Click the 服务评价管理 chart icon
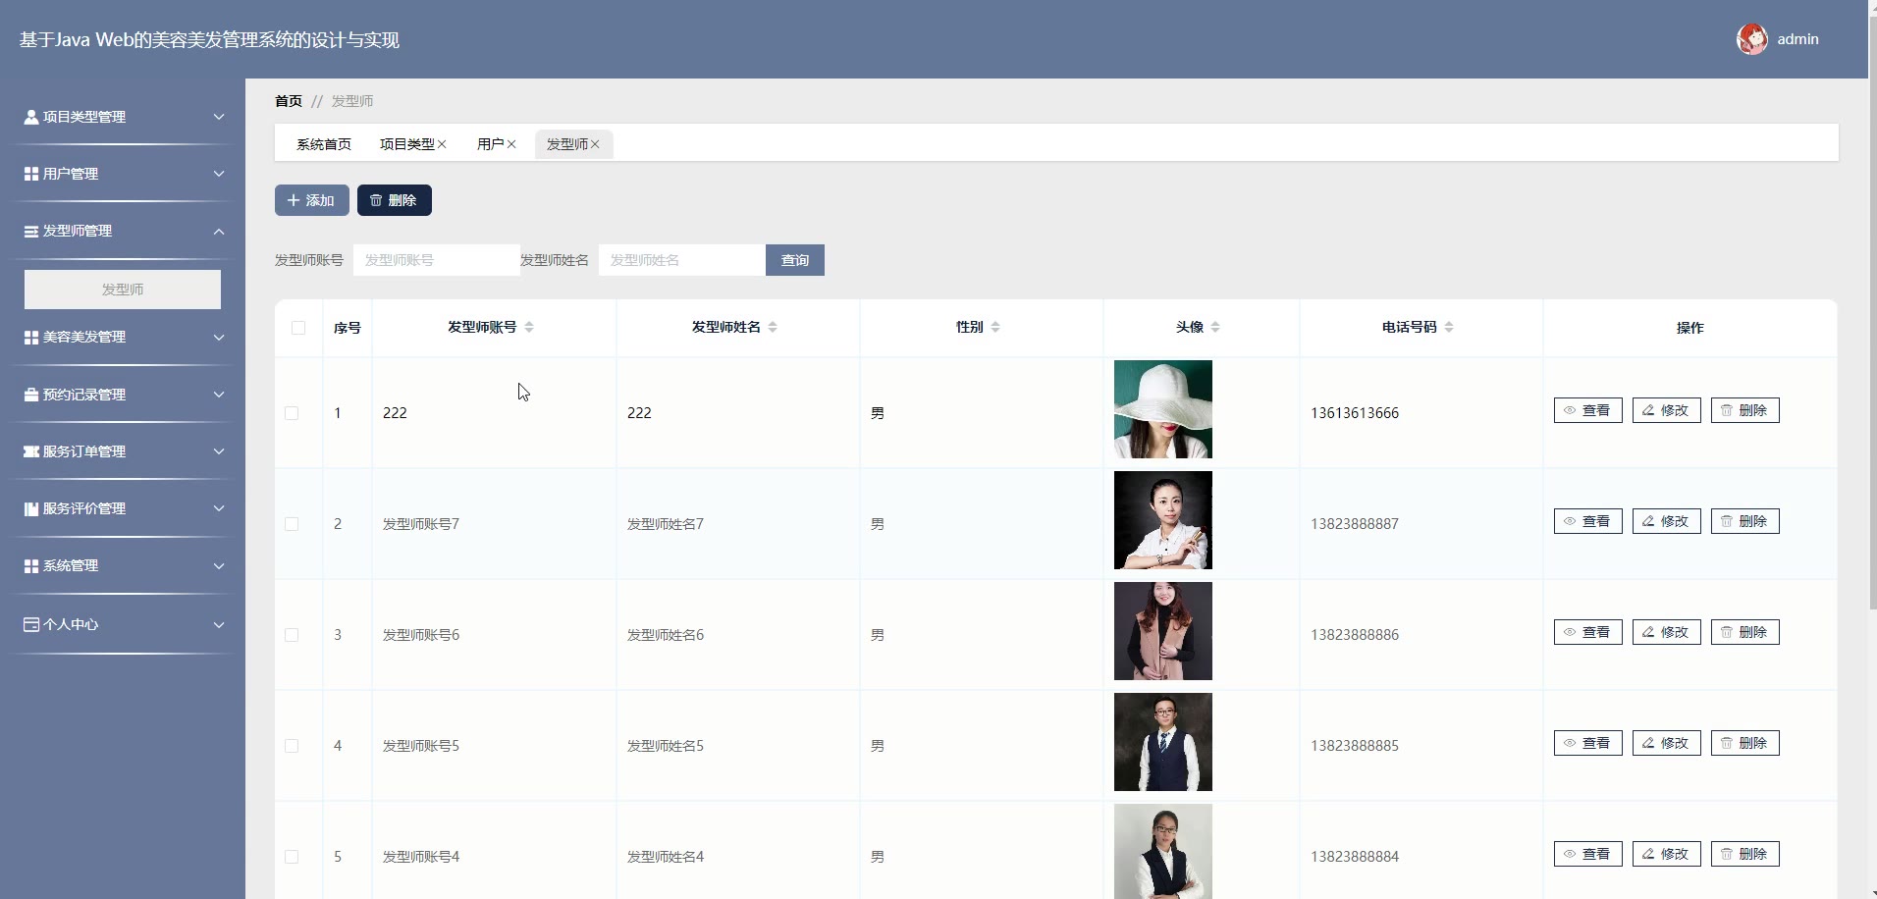The height and width of the screenshot is (899, 1877). (31, 508)
